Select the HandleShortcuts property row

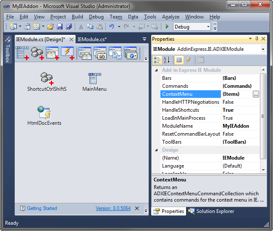[x=210, y=110]
